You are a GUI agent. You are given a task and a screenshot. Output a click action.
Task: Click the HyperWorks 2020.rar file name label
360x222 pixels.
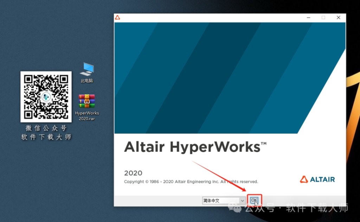[86, 115]
